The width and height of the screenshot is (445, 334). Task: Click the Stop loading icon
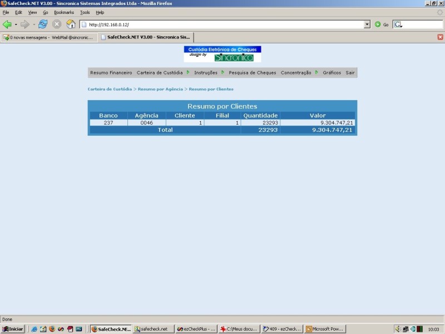[x=57, y=24]
